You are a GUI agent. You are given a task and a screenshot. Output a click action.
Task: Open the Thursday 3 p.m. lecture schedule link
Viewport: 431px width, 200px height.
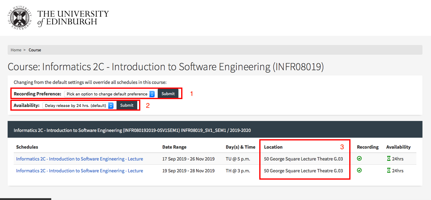80,171
